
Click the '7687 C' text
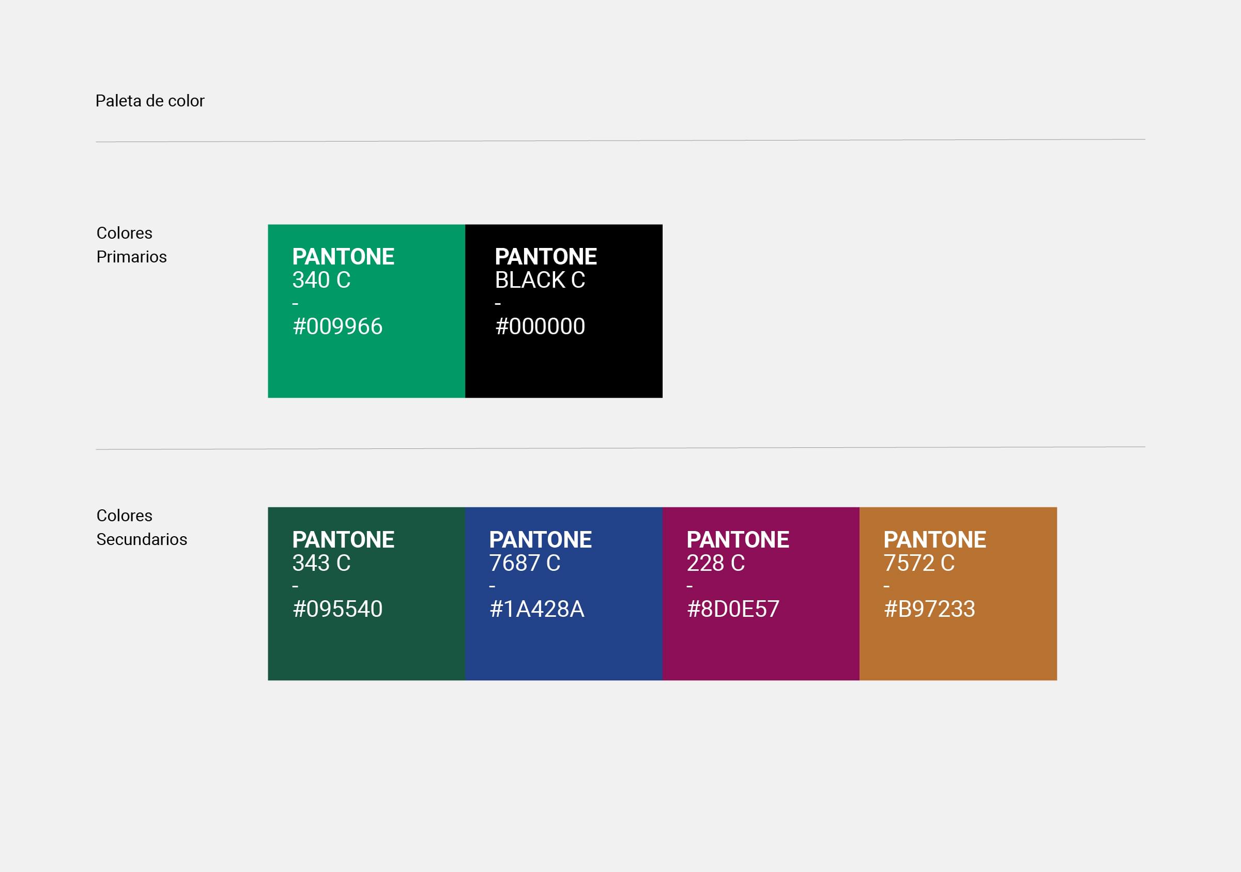[x=525, y=563]
